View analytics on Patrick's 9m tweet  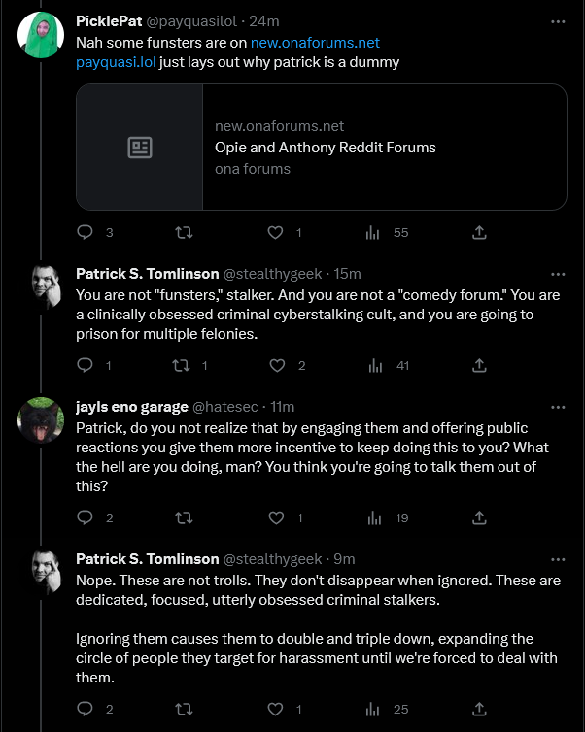tap(372, 709)
